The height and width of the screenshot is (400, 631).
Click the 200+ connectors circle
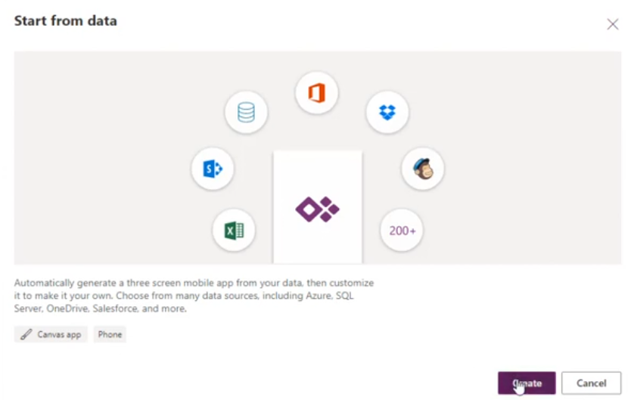click(402, 231)
